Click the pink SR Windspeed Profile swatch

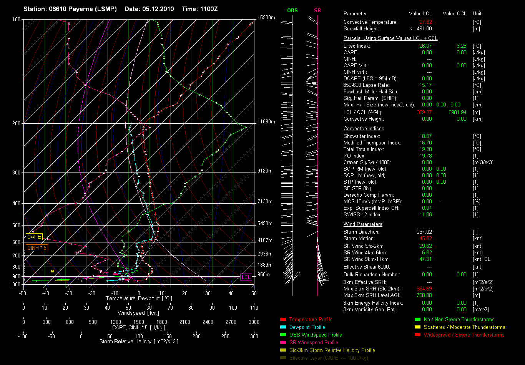283,343
